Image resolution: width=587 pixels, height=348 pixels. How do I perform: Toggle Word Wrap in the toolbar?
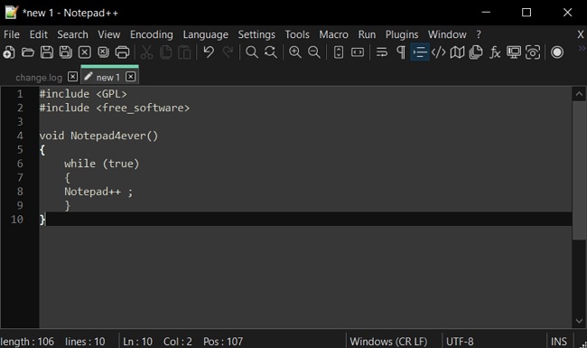381,52
